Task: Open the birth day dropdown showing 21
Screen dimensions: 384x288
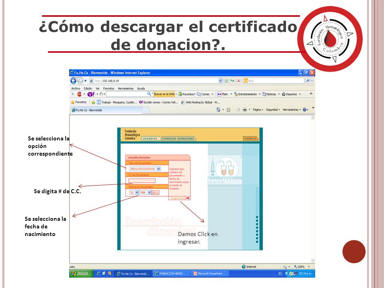Action: (x=137, y=192)
